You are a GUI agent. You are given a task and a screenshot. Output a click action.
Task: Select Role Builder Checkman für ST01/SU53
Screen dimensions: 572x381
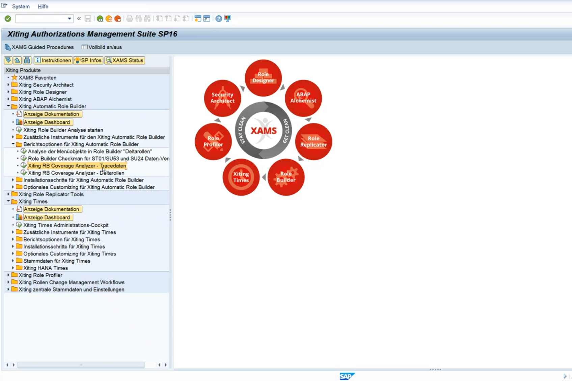(x=99, y=159)
